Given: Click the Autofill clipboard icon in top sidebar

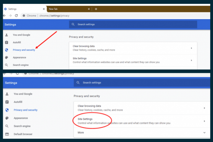Looking at the screenshot, I should click(x=6, y=42).
